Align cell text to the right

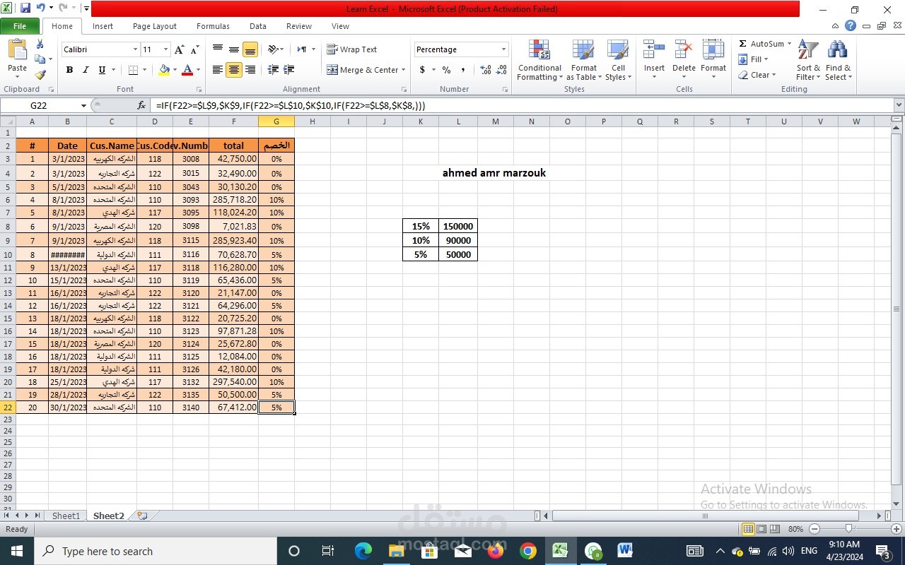coord(250,70)
